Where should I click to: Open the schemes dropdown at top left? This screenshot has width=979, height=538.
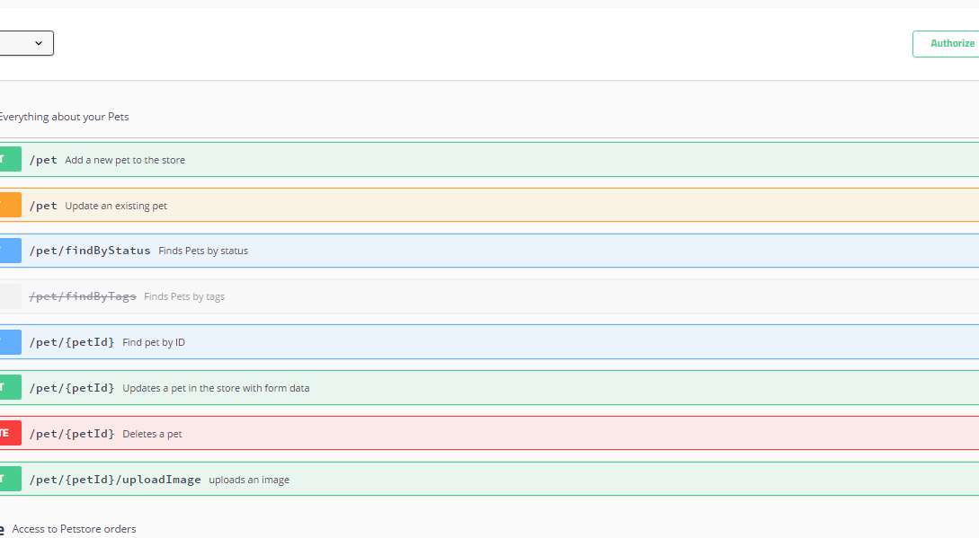pyautogui.click(x=27, y=43)
